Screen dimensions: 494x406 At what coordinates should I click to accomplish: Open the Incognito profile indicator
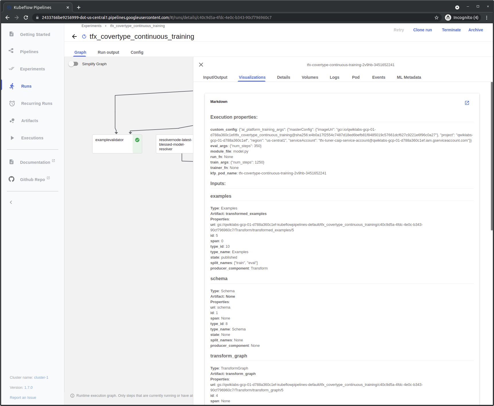[x=462, y=18]
